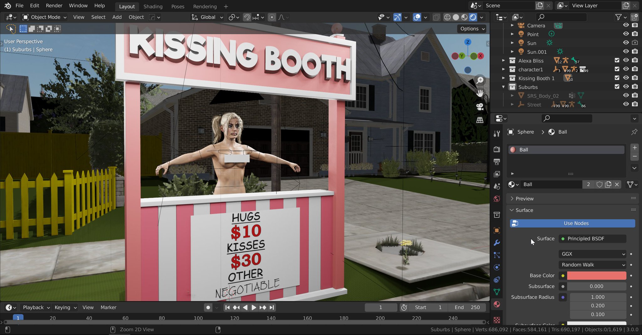642x335 pixels.
Task: Open the Global transform orientation dropdown
Action: 206,17
